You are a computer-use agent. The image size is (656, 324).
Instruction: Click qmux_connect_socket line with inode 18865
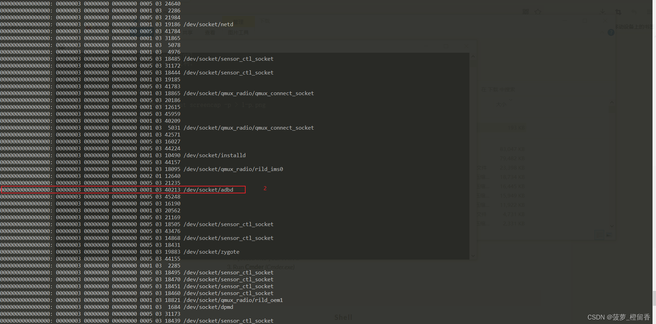click(157, 93)
